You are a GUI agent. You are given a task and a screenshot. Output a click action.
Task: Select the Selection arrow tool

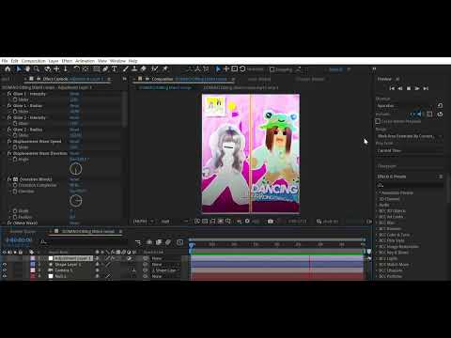pyautogui.click(x=19, y=69)
